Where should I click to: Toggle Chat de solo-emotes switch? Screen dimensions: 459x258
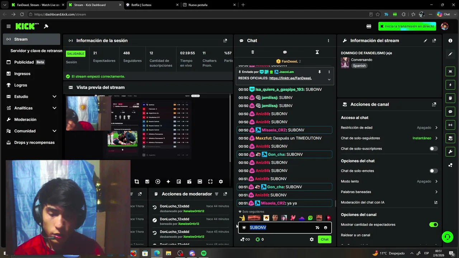click(434, 171)
